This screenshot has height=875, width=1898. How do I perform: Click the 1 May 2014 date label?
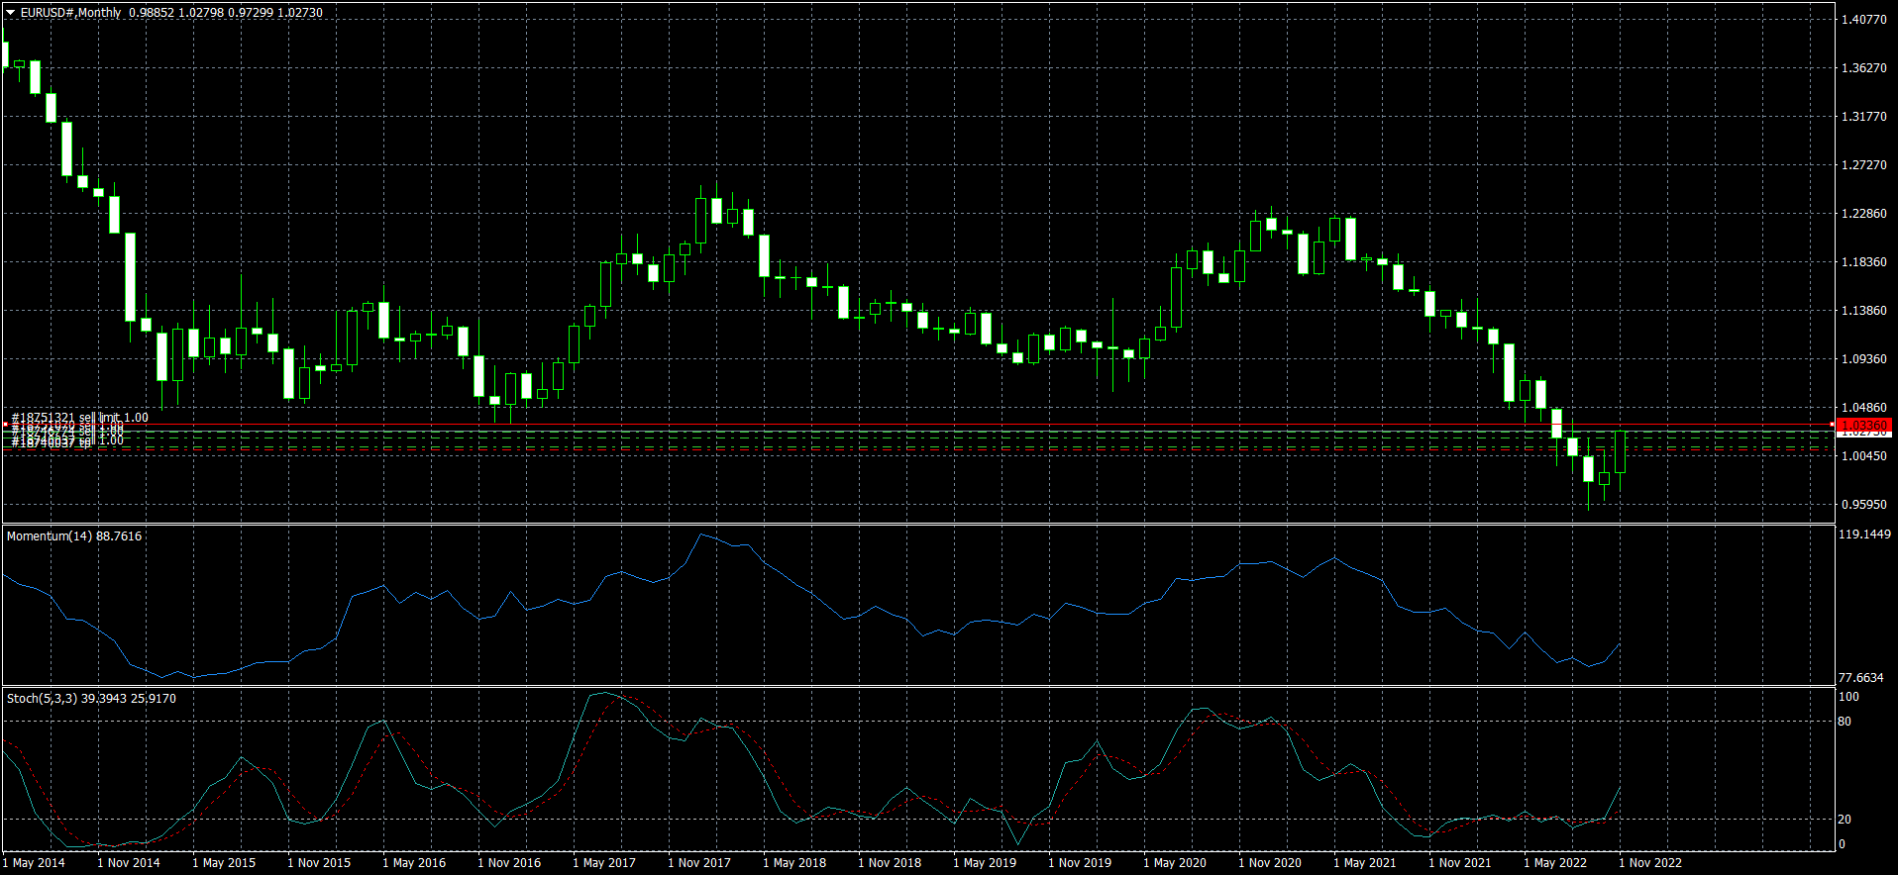(34, 863)
